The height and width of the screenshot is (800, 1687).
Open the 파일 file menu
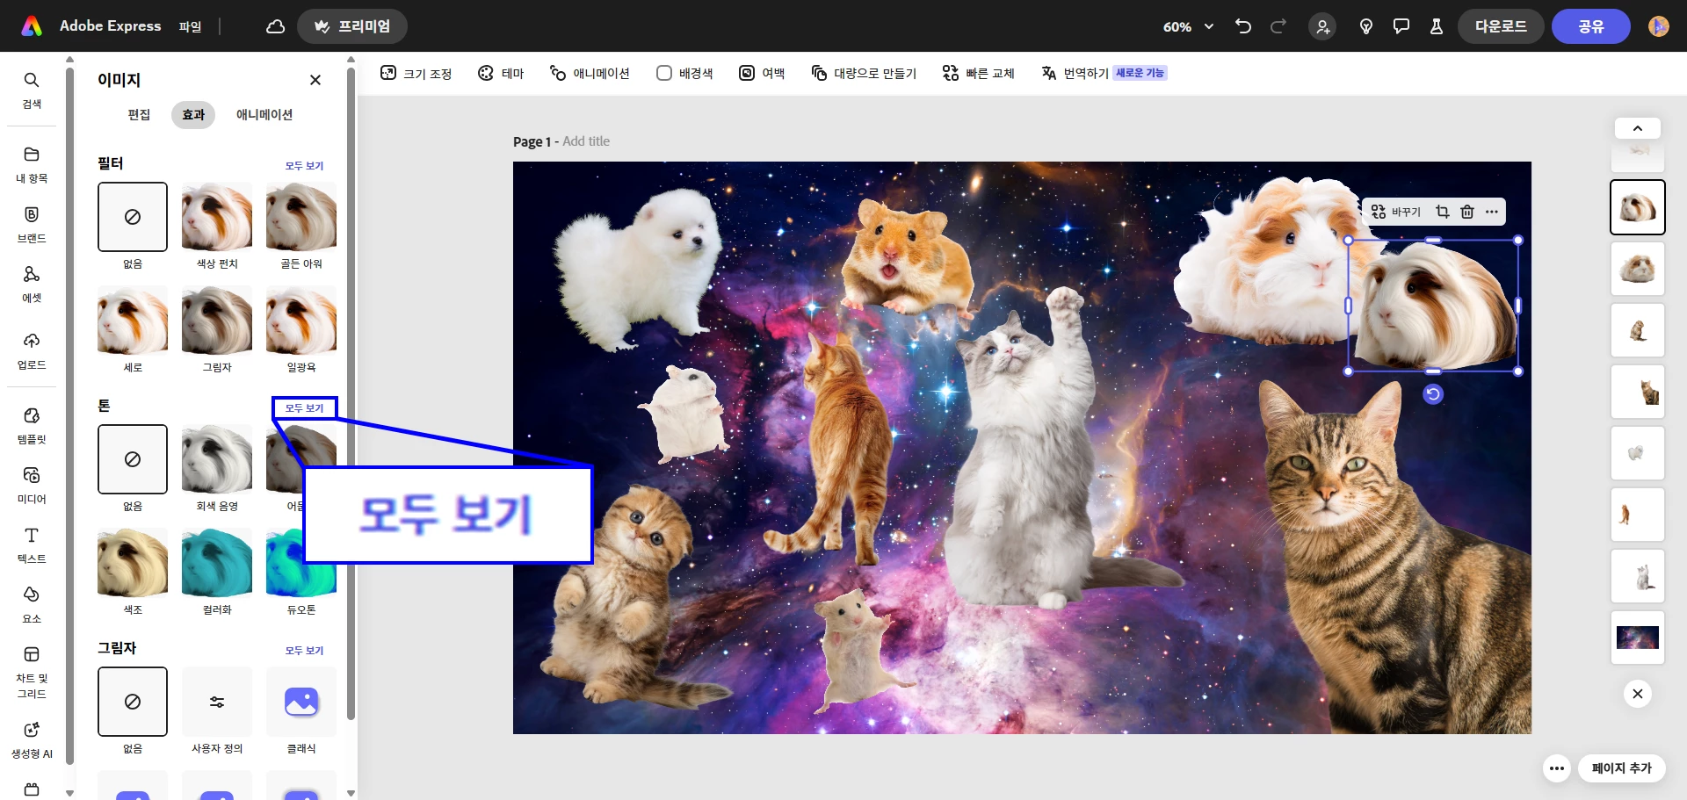click(190, 26)
